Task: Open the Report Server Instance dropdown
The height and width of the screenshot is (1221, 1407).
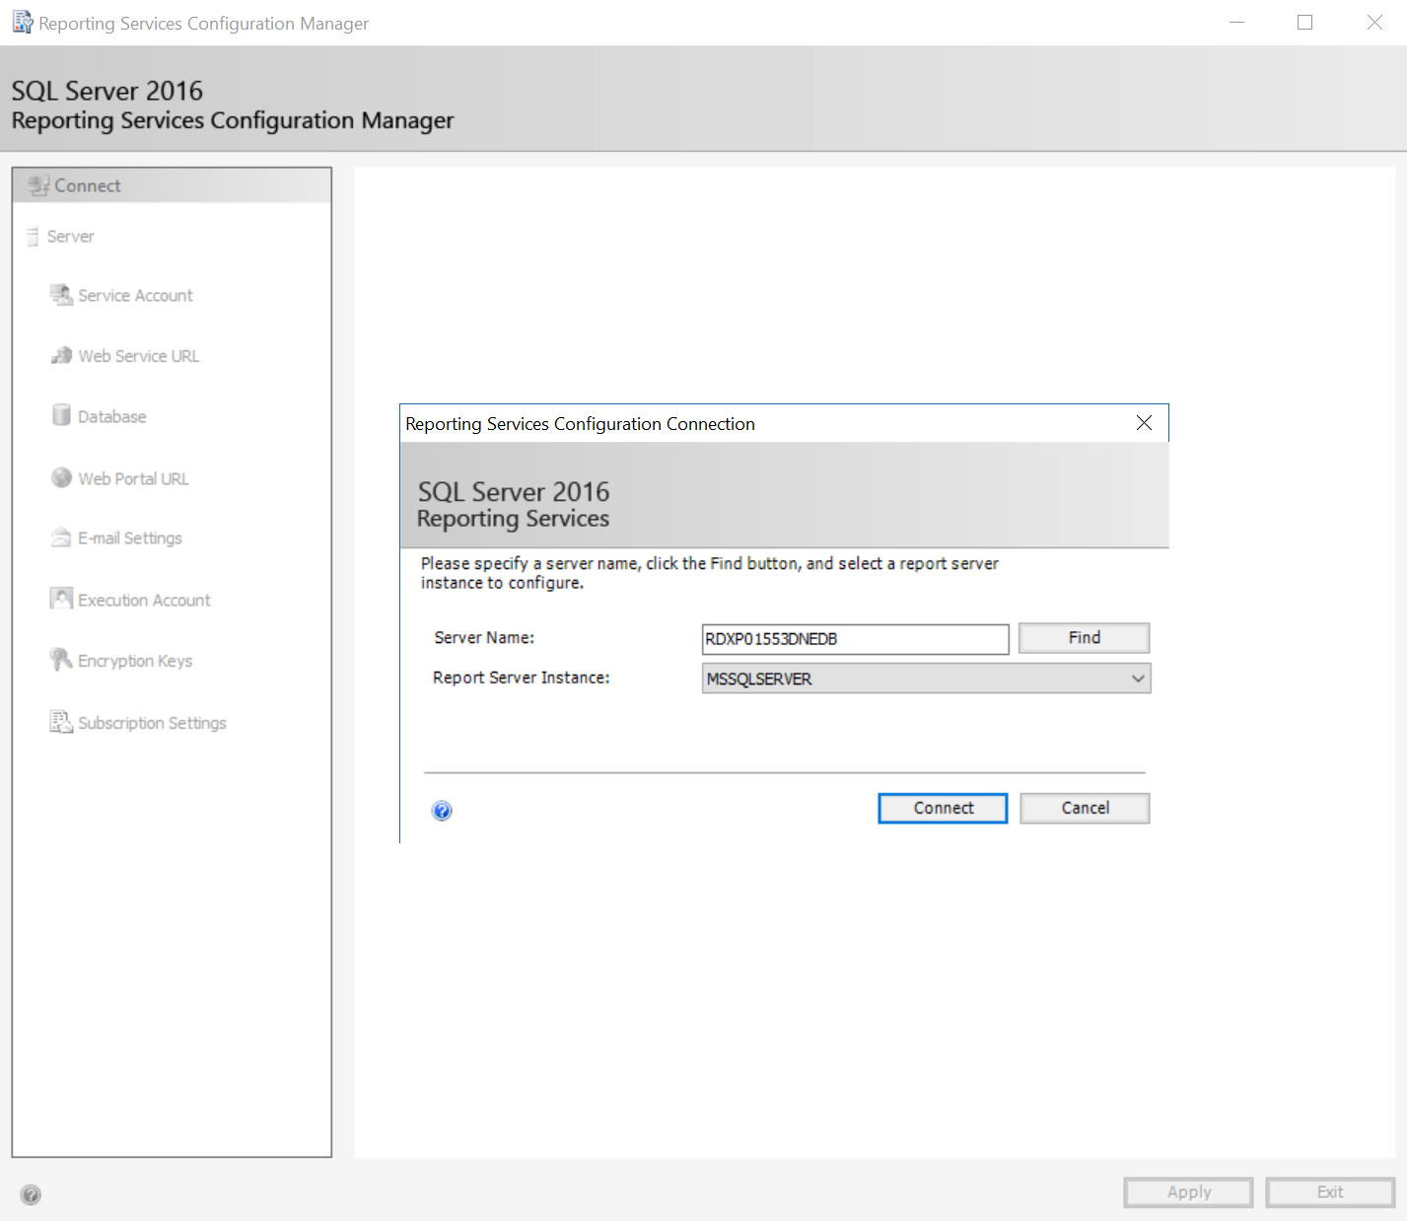Action: (x=1138, y=678)
